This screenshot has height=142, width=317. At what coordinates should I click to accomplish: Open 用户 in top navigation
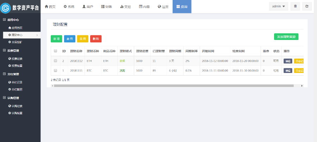[88, 7]
